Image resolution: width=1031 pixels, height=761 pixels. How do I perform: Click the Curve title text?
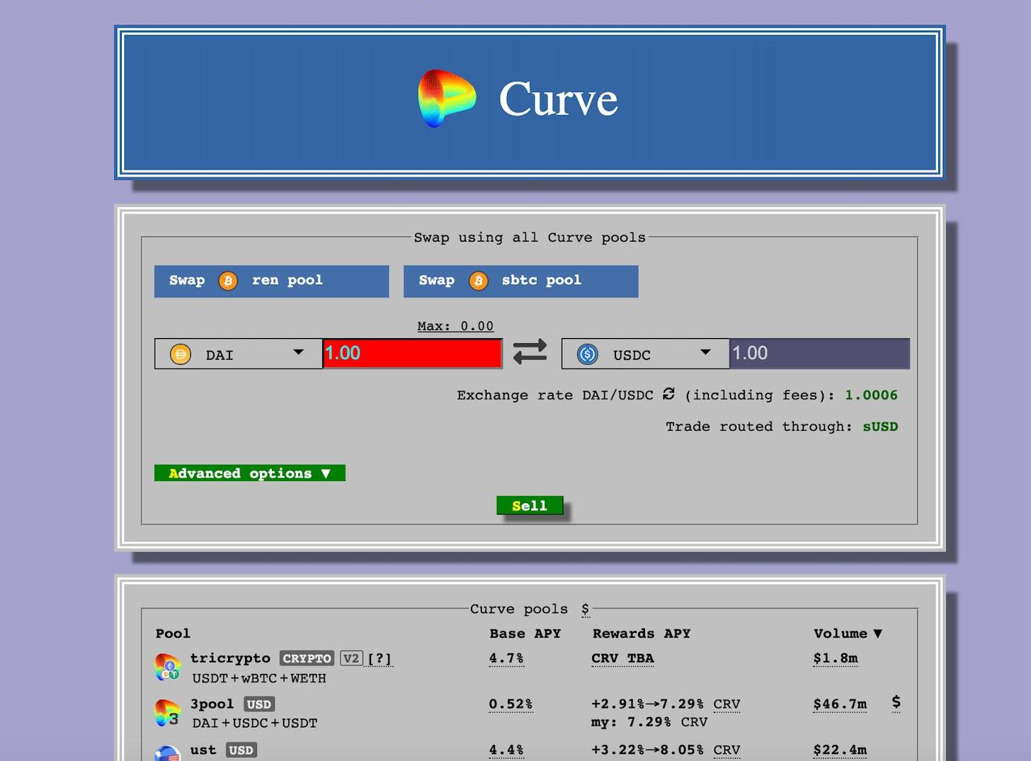point(558,98)
